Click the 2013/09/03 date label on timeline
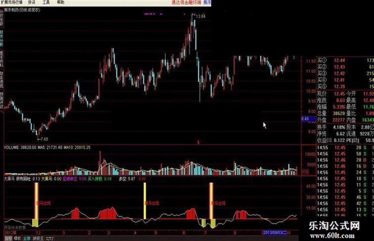374x241 pixels. pos(275,233)
